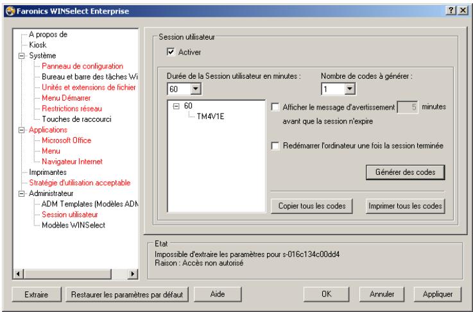
Task: Open the session duration dropdown showing 60
Action: pos(196,89)
